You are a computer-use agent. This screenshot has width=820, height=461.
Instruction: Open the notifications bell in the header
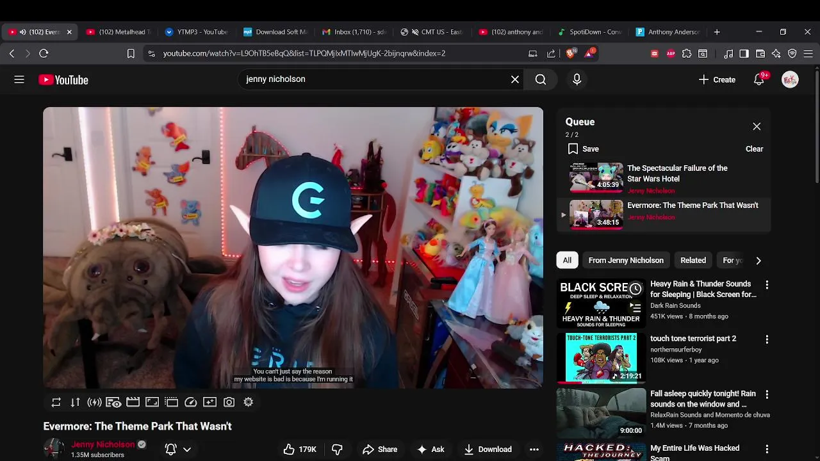tap(759, 79)
